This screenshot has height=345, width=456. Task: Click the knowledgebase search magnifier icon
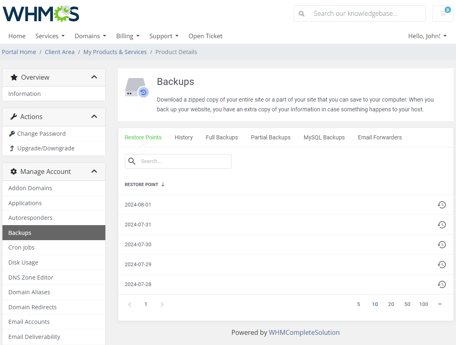301,14
